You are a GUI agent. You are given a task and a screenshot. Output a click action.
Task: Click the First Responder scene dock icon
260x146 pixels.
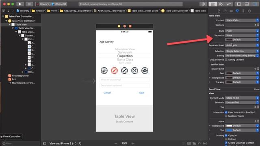tap(125, 26)
